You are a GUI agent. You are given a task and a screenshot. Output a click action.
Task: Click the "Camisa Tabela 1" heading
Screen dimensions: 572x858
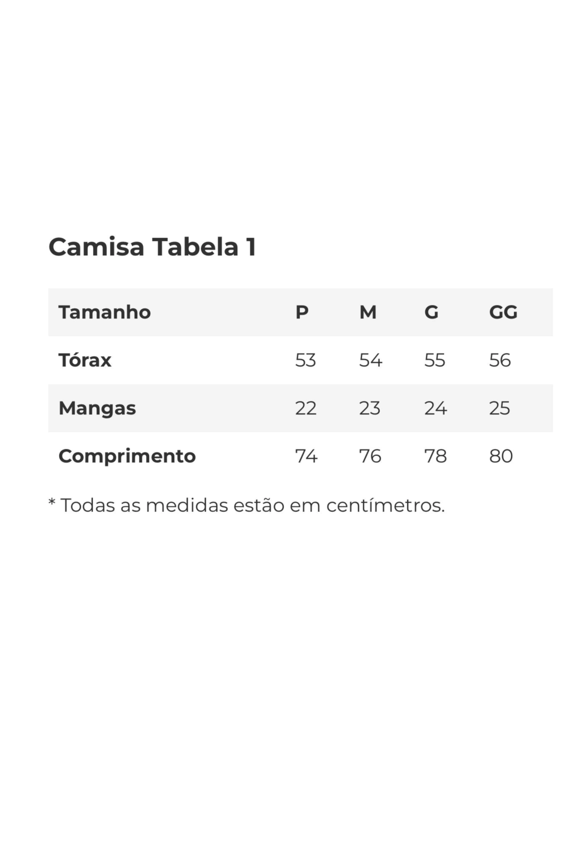152,247
